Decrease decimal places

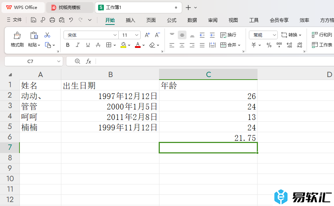(x=299, y=45)
